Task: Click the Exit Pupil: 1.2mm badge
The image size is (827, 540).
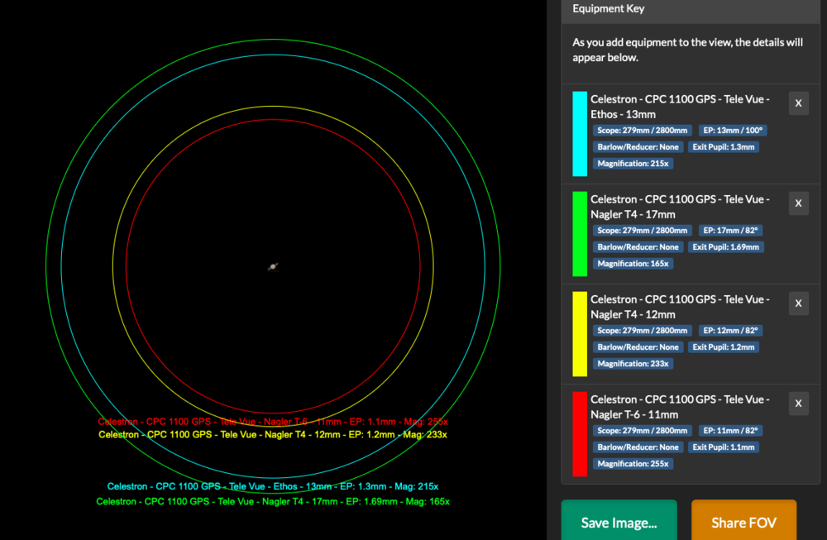Action: [723, 347]
